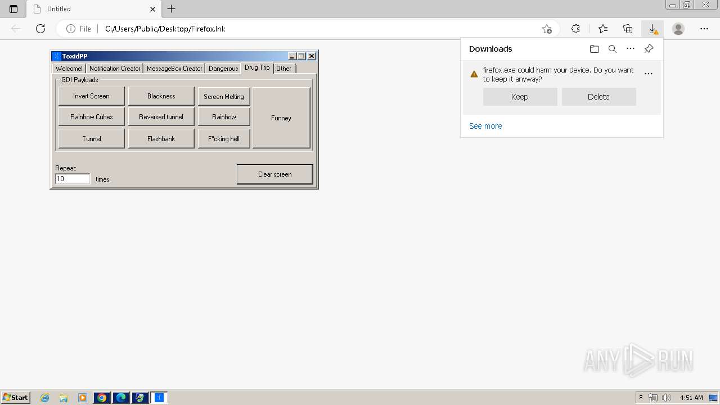This screenshot has height=405, width=720.
Task: Click the Screen Melting button
Action: (x=224, y=97)
